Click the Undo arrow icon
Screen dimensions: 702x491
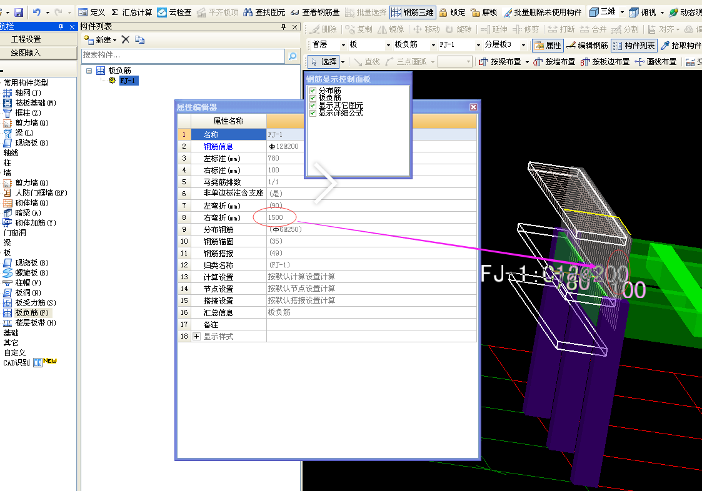[x=37, y=12]
